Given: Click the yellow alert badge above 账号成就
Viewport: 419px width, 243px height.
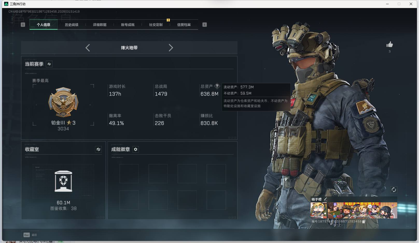Looking at the screenshot, I should [x=168, y=20].
